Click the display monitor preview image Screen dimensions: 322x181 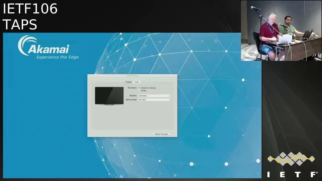(109, 96)
